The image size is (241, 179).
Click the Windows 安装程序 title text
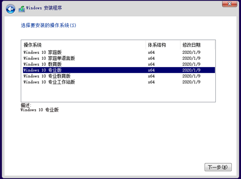pos(44,8)
